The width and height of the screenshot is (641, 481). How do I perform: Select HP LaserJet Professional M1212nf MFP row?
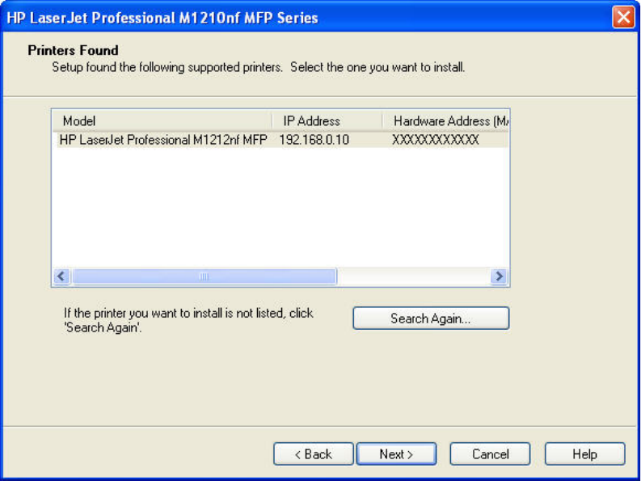[x=280, y=140]
